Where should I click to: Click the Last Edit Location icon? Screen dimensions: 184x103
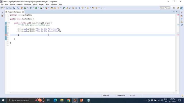click(93, 8)
